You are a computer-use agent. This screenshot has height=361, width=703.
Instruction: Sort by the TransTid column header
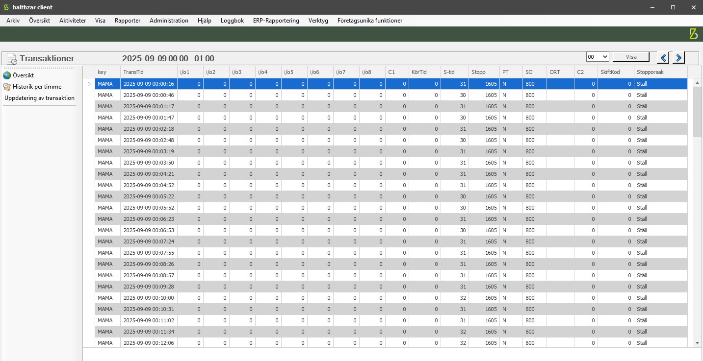click(149, 72)
